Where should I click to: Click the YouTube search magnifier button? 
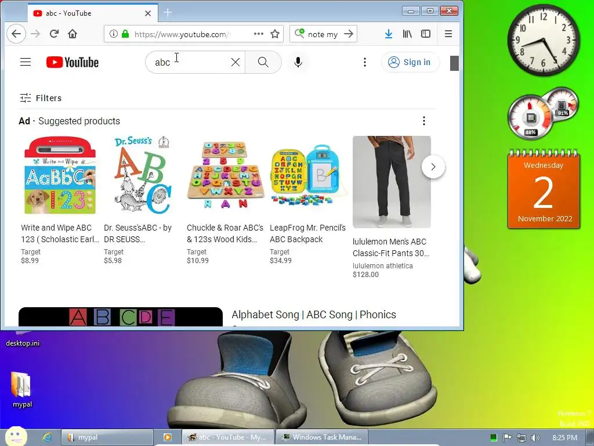263,62
